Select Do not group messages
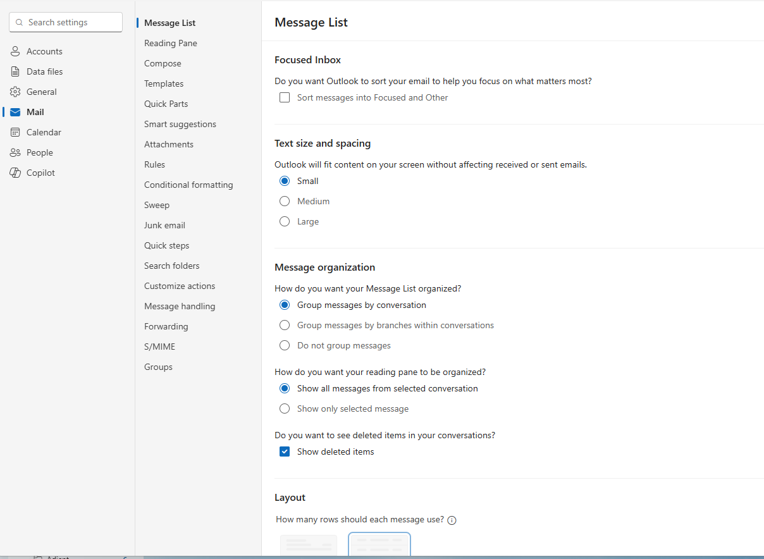Viewport: 764px width, 559px height. pos(285,345)
